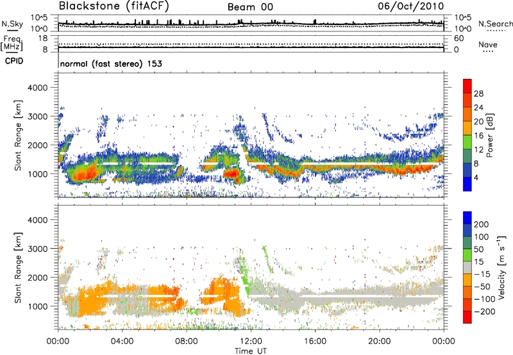This screenshot has width=513, height=355.
Task: Click the '20:00' time tick label
Action: 379,342
